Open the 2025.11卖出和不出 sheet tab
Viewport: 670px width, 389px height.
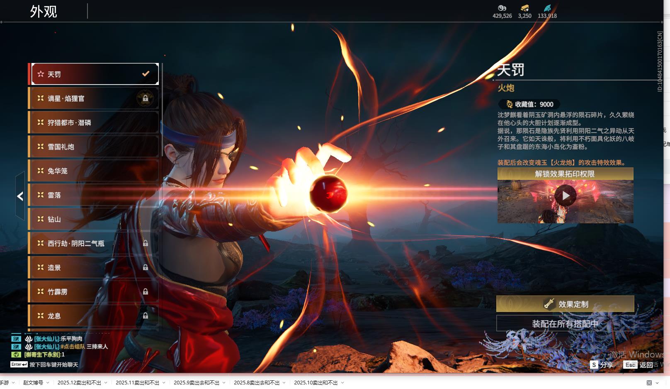point(137,383)
